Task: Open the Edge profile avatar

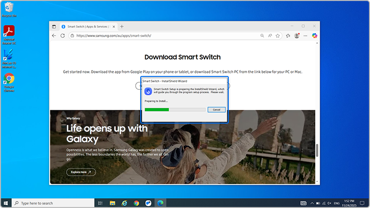Action: [297, 36]
